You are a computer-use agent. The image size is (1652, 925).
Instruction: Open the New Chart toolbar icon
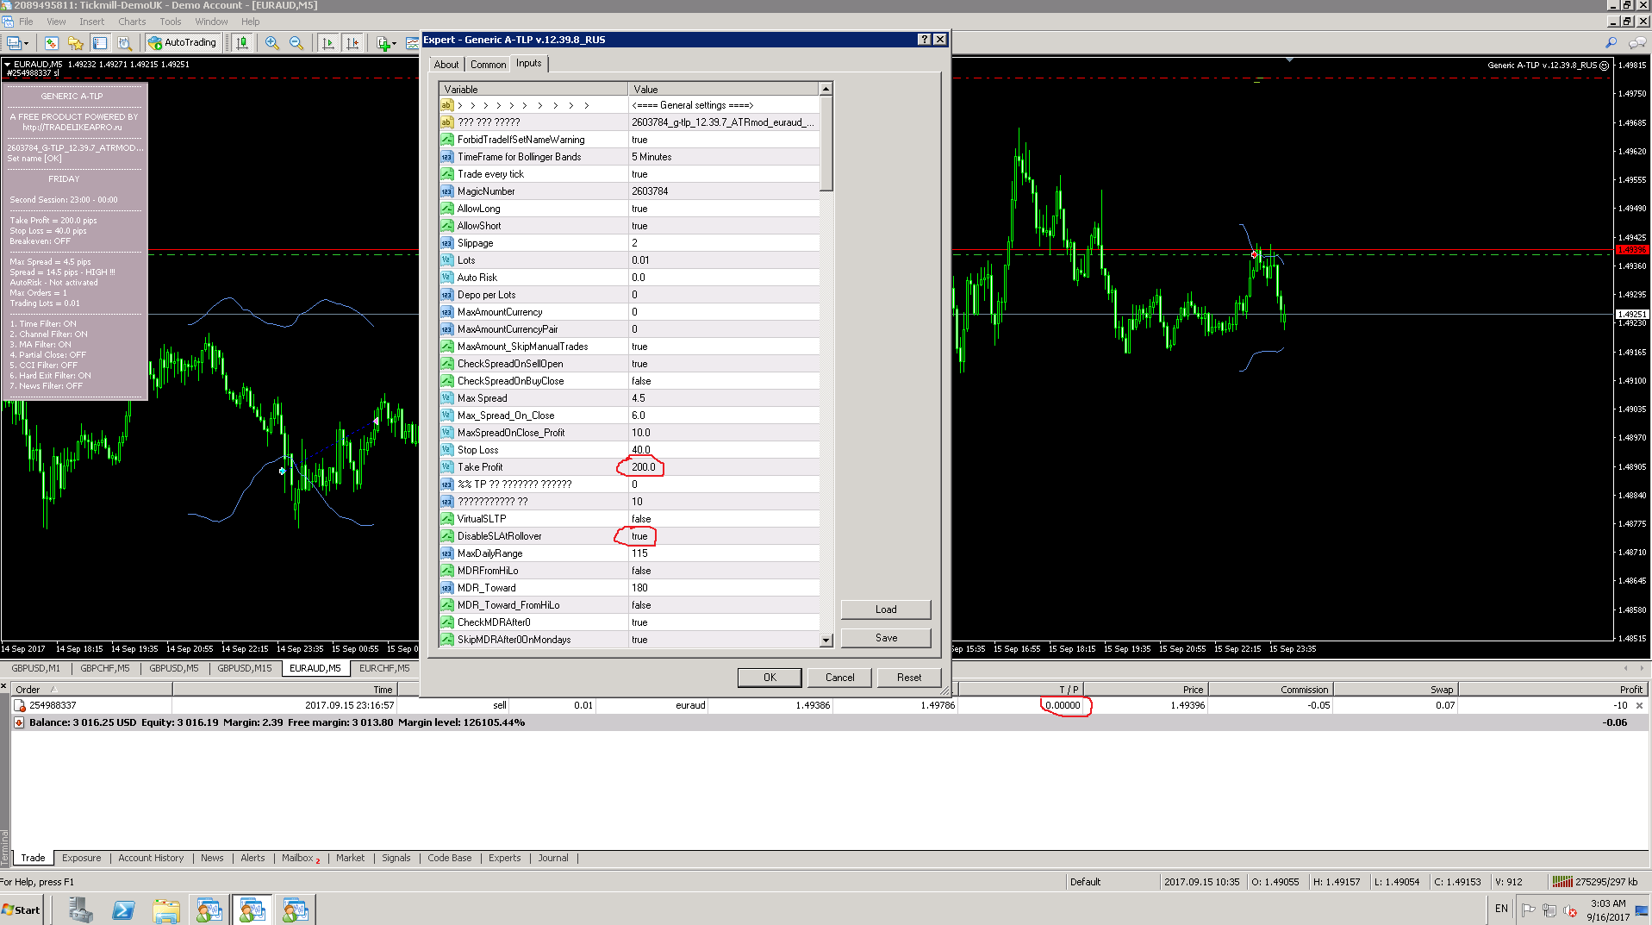coord(13,42)
